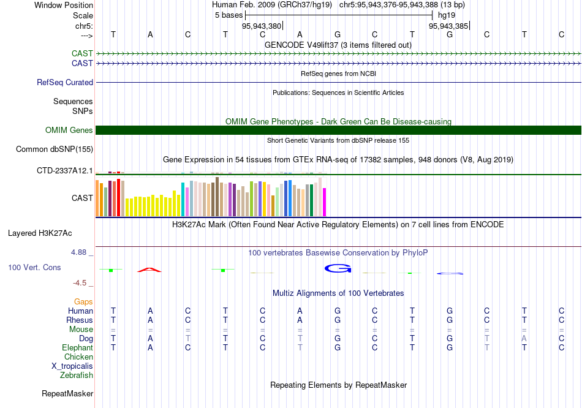The image size is (582, 408).
Task: Click the Window Position label
Action: pos(64,5)
